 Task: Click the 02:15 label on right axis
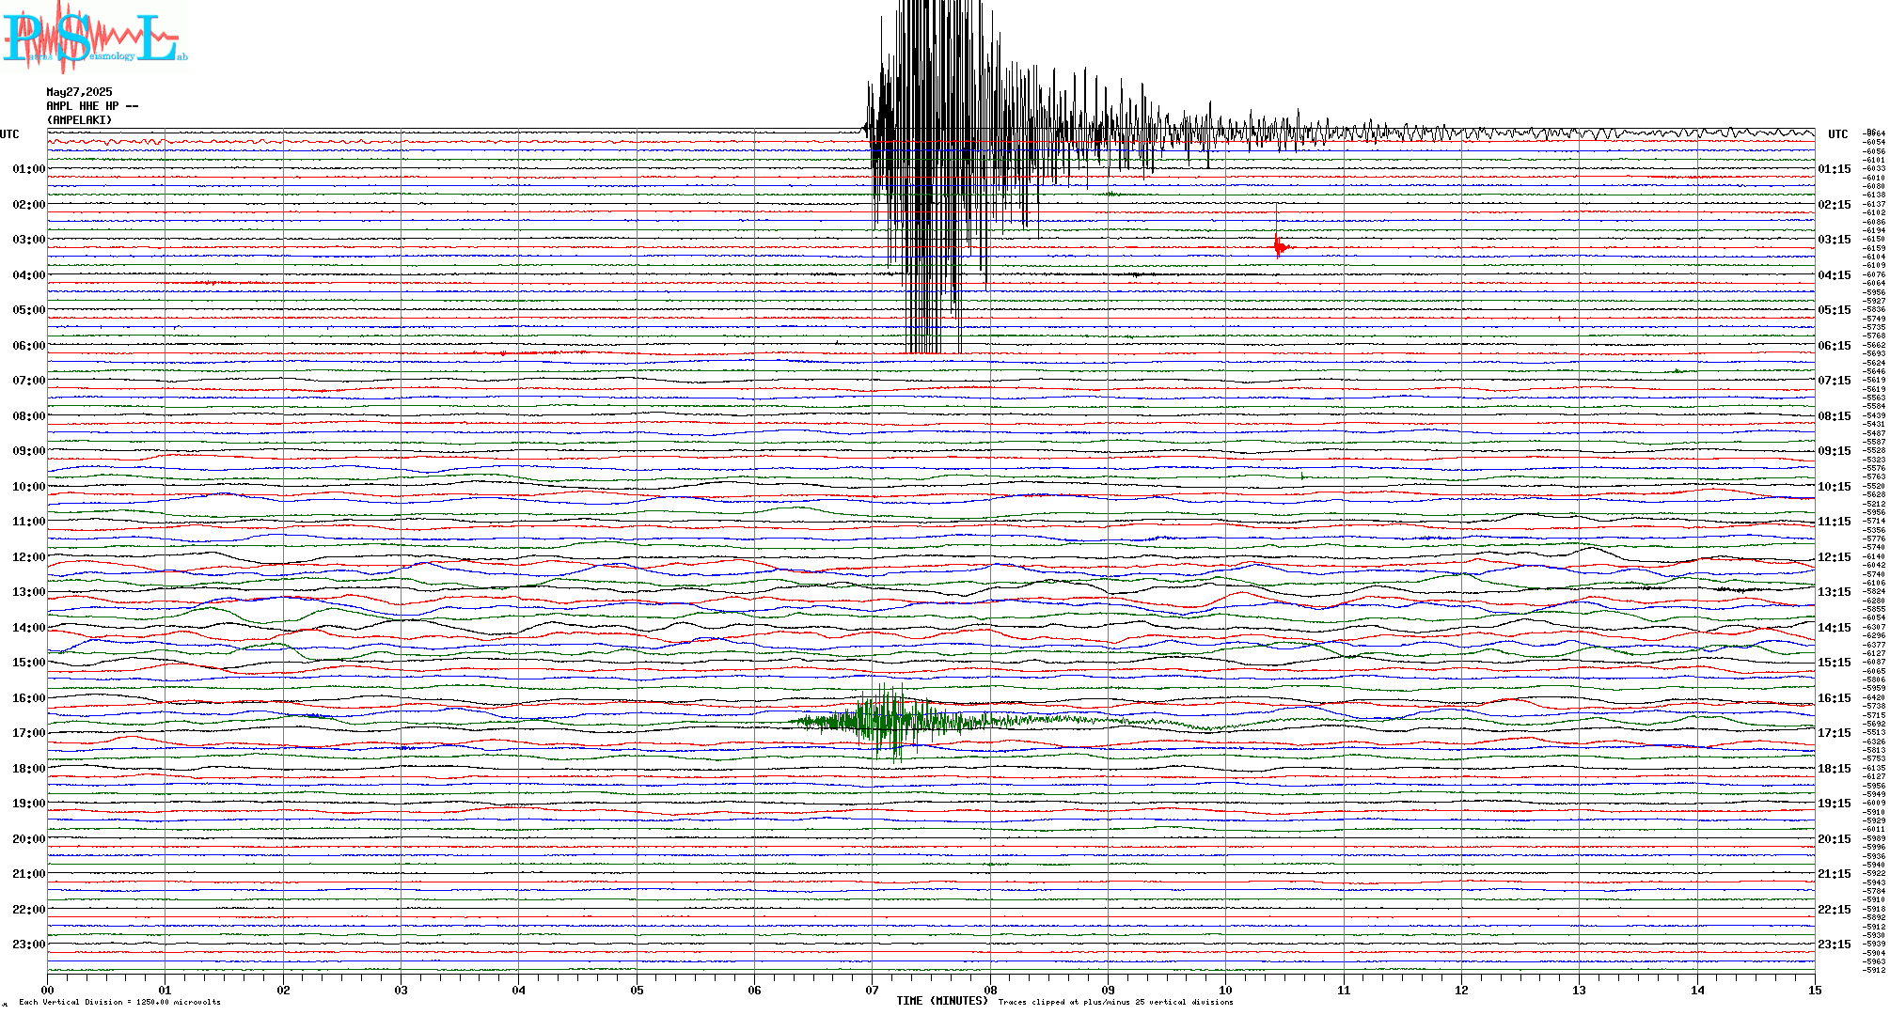coord(1835,205)
